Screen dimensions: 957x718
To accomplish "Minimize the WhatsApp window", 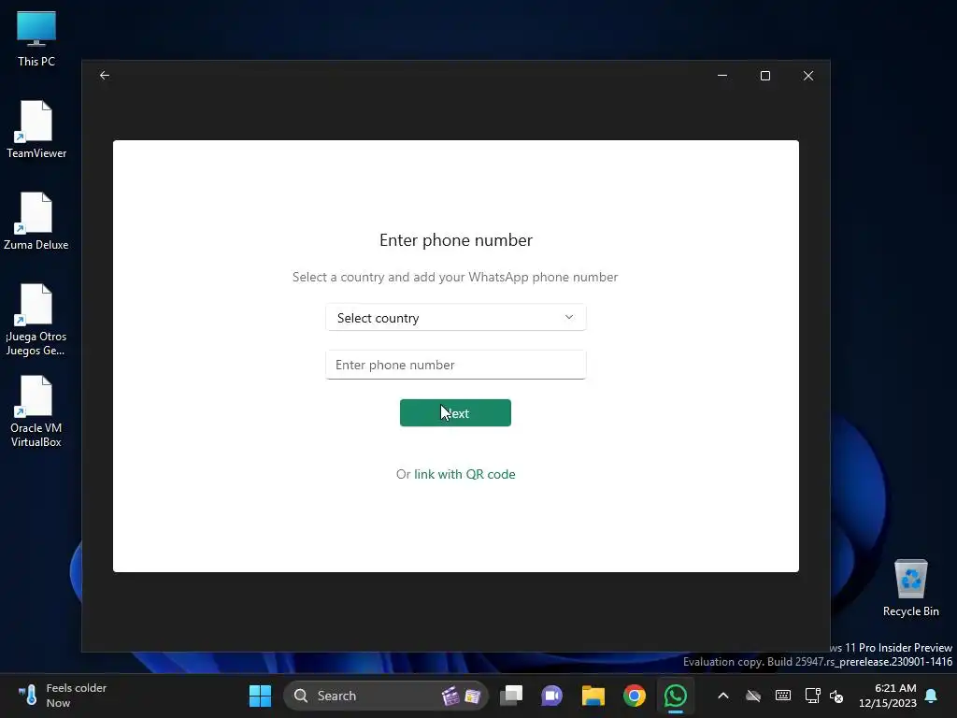I will (x=722, y=75).
